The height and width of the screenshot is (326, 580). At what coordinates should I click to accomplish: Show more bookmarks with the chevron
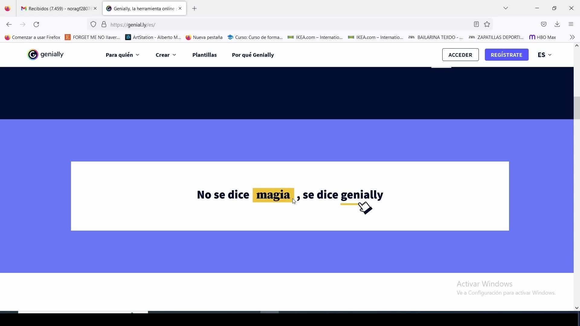pos(572,37)
